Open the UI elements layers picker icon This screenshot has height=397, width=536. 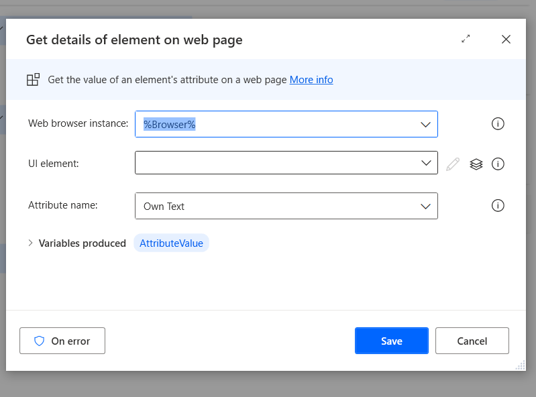476,164
